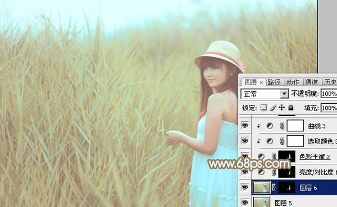Toggle visibility of 图层 6
The image size is (337, 207).
pos(244,187)
